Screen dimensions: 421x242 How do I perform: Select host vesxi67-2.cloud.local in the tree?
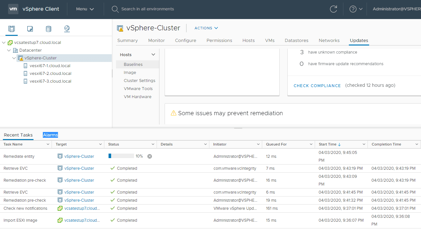point(50,74)
